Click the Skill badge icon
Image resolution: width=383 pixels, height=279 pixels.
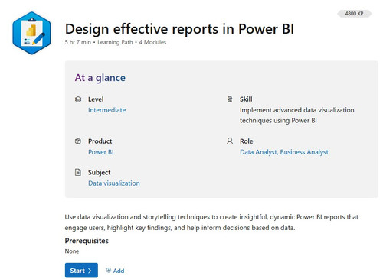[230, 99]
